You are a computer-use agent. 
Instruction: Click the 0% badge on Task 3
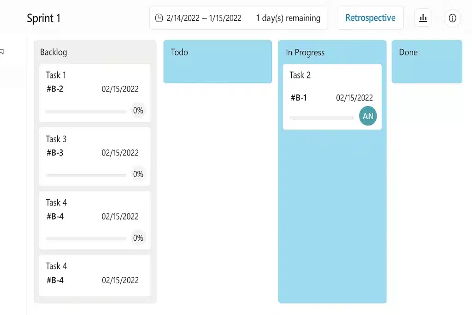pos(138,174)
